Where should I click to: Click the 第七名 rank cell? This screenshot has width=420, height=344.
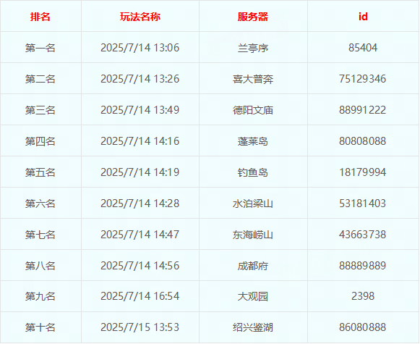pos(40,235)
